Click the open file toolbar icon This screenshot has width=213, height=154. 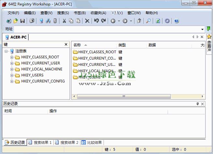16,21
